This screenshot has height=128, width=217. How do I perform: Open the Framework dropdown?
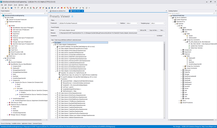(x=117, y=23)
